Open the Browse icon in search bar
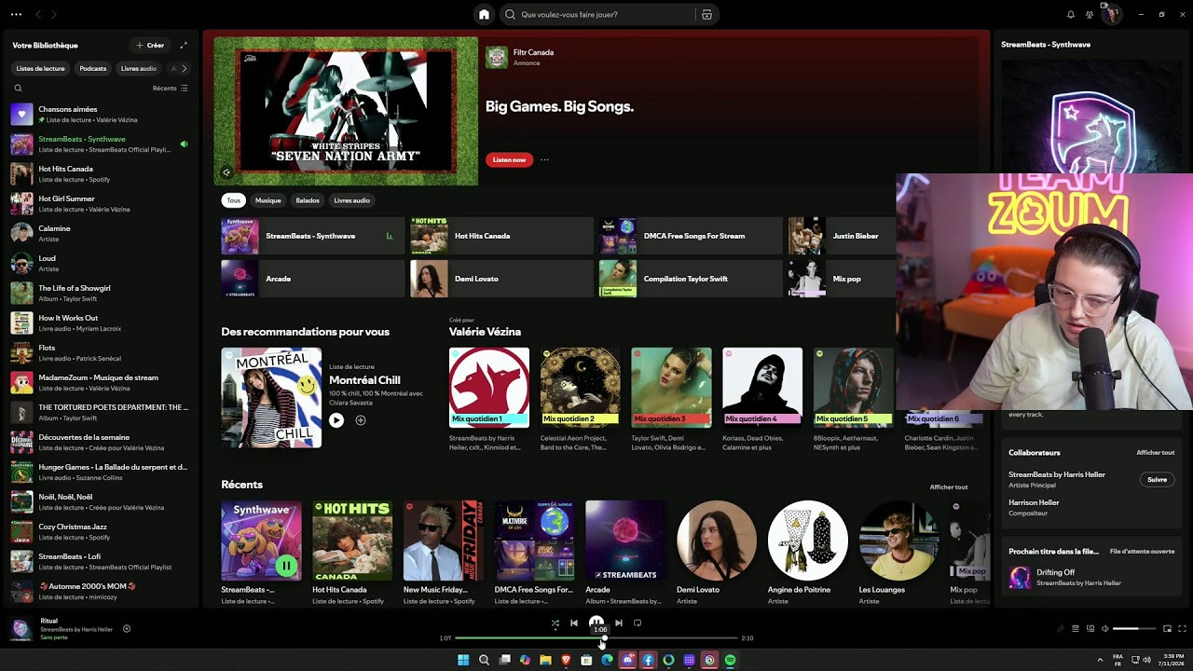The width and height of the screenshot is (1193, 671). [706, 14]
